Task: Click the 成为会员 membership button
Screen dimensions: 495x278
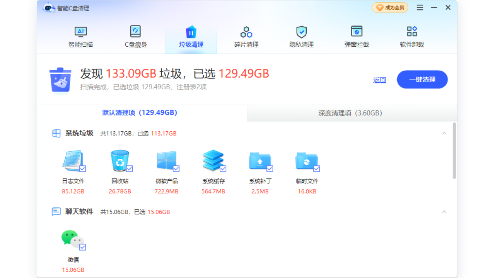Action: coord(390,8)
